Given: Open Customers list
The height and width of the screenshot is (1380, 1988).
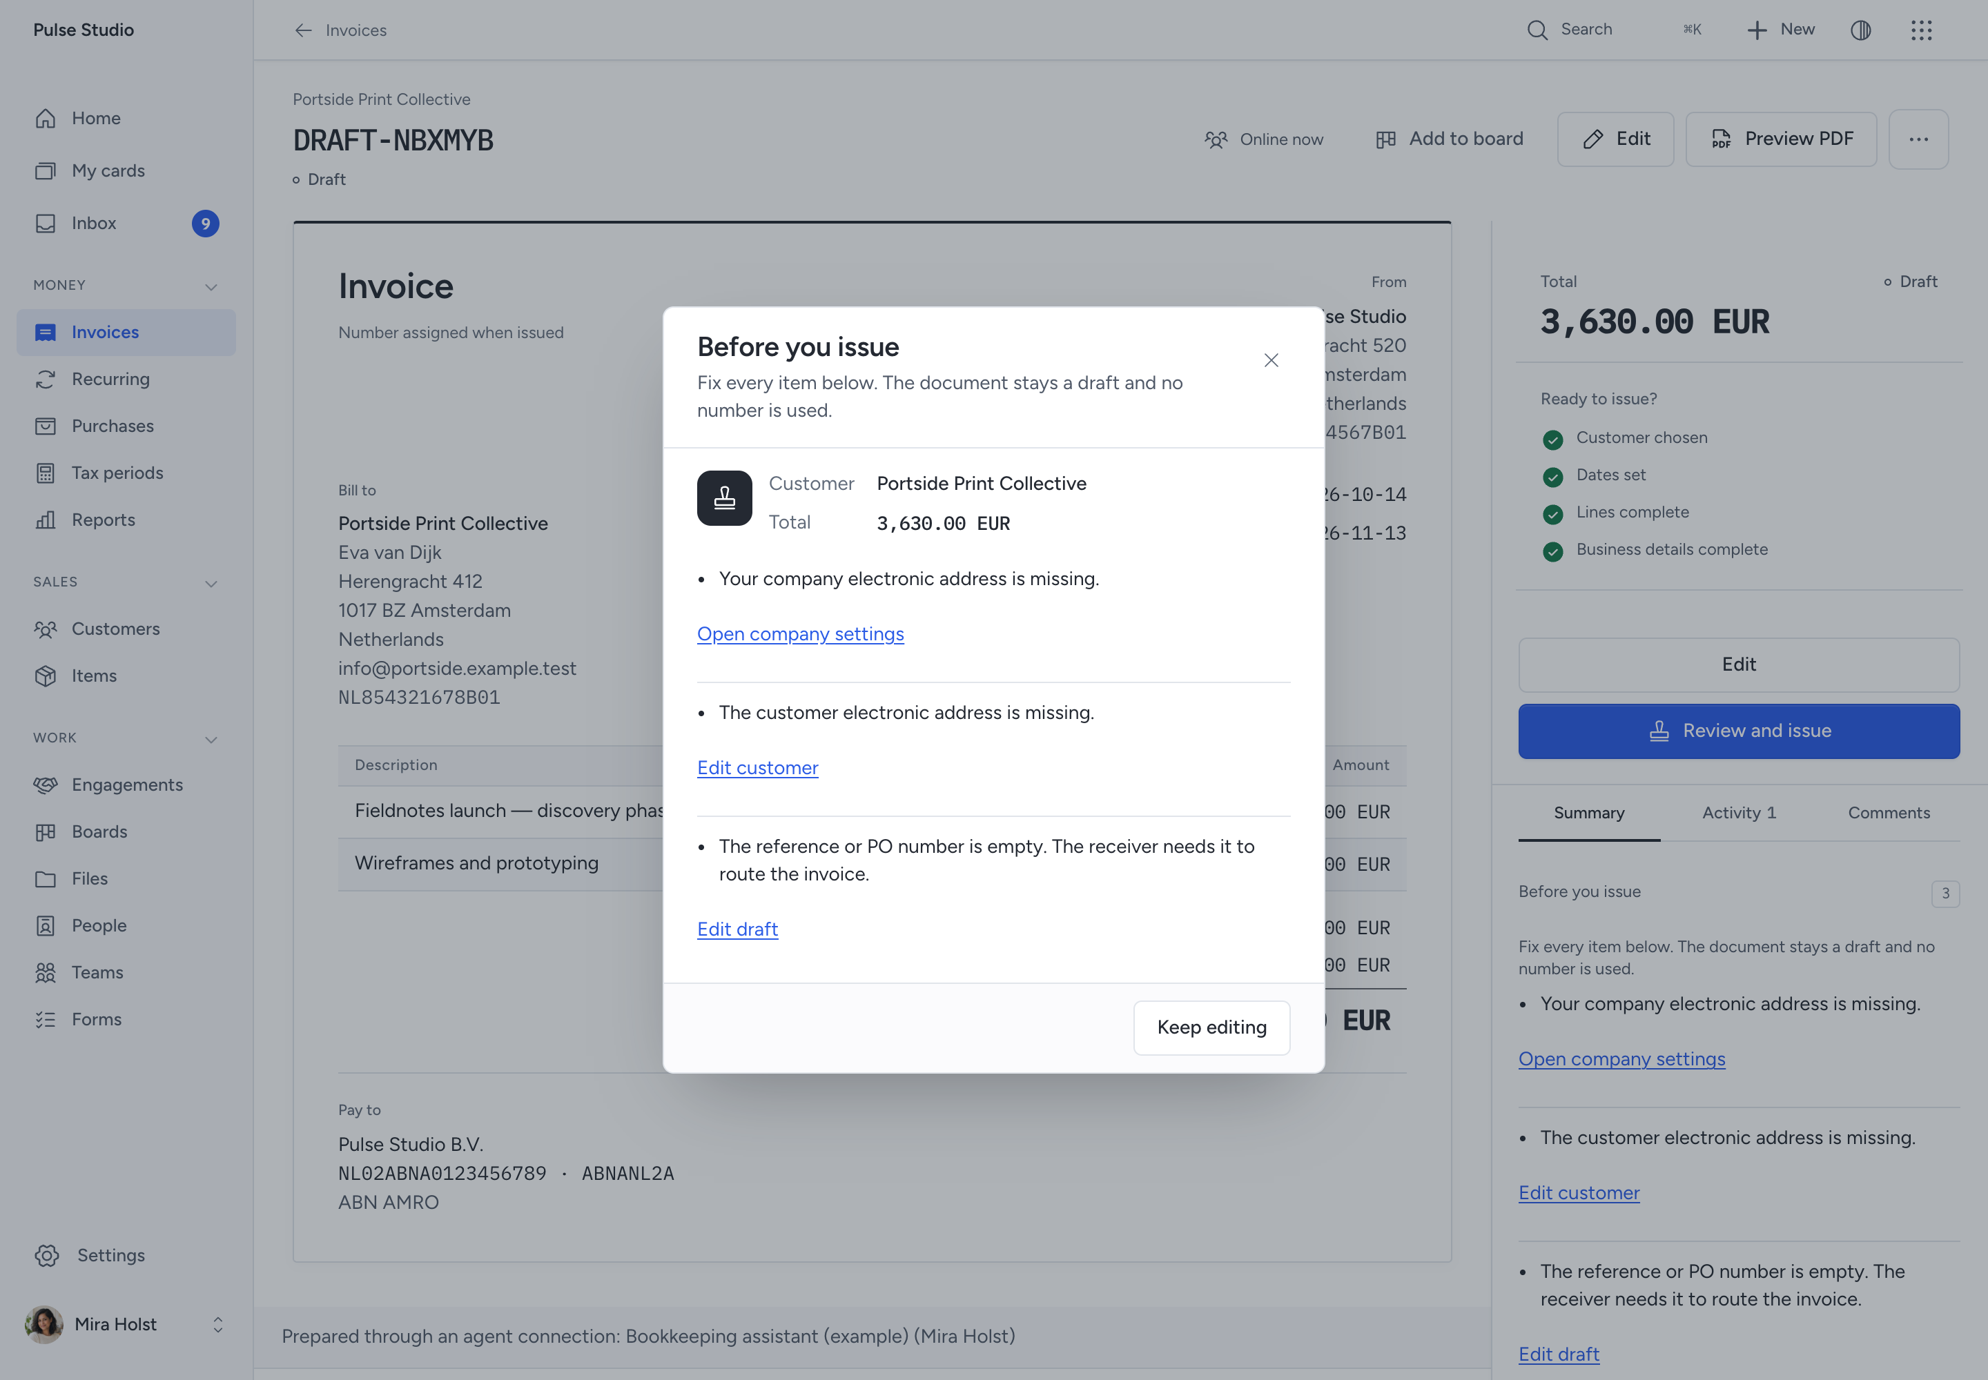Looking at the screenshot, I should (x=126, y=629).
